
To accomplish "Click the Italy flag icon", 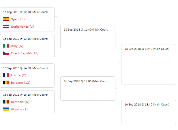I will coord(6,46).
